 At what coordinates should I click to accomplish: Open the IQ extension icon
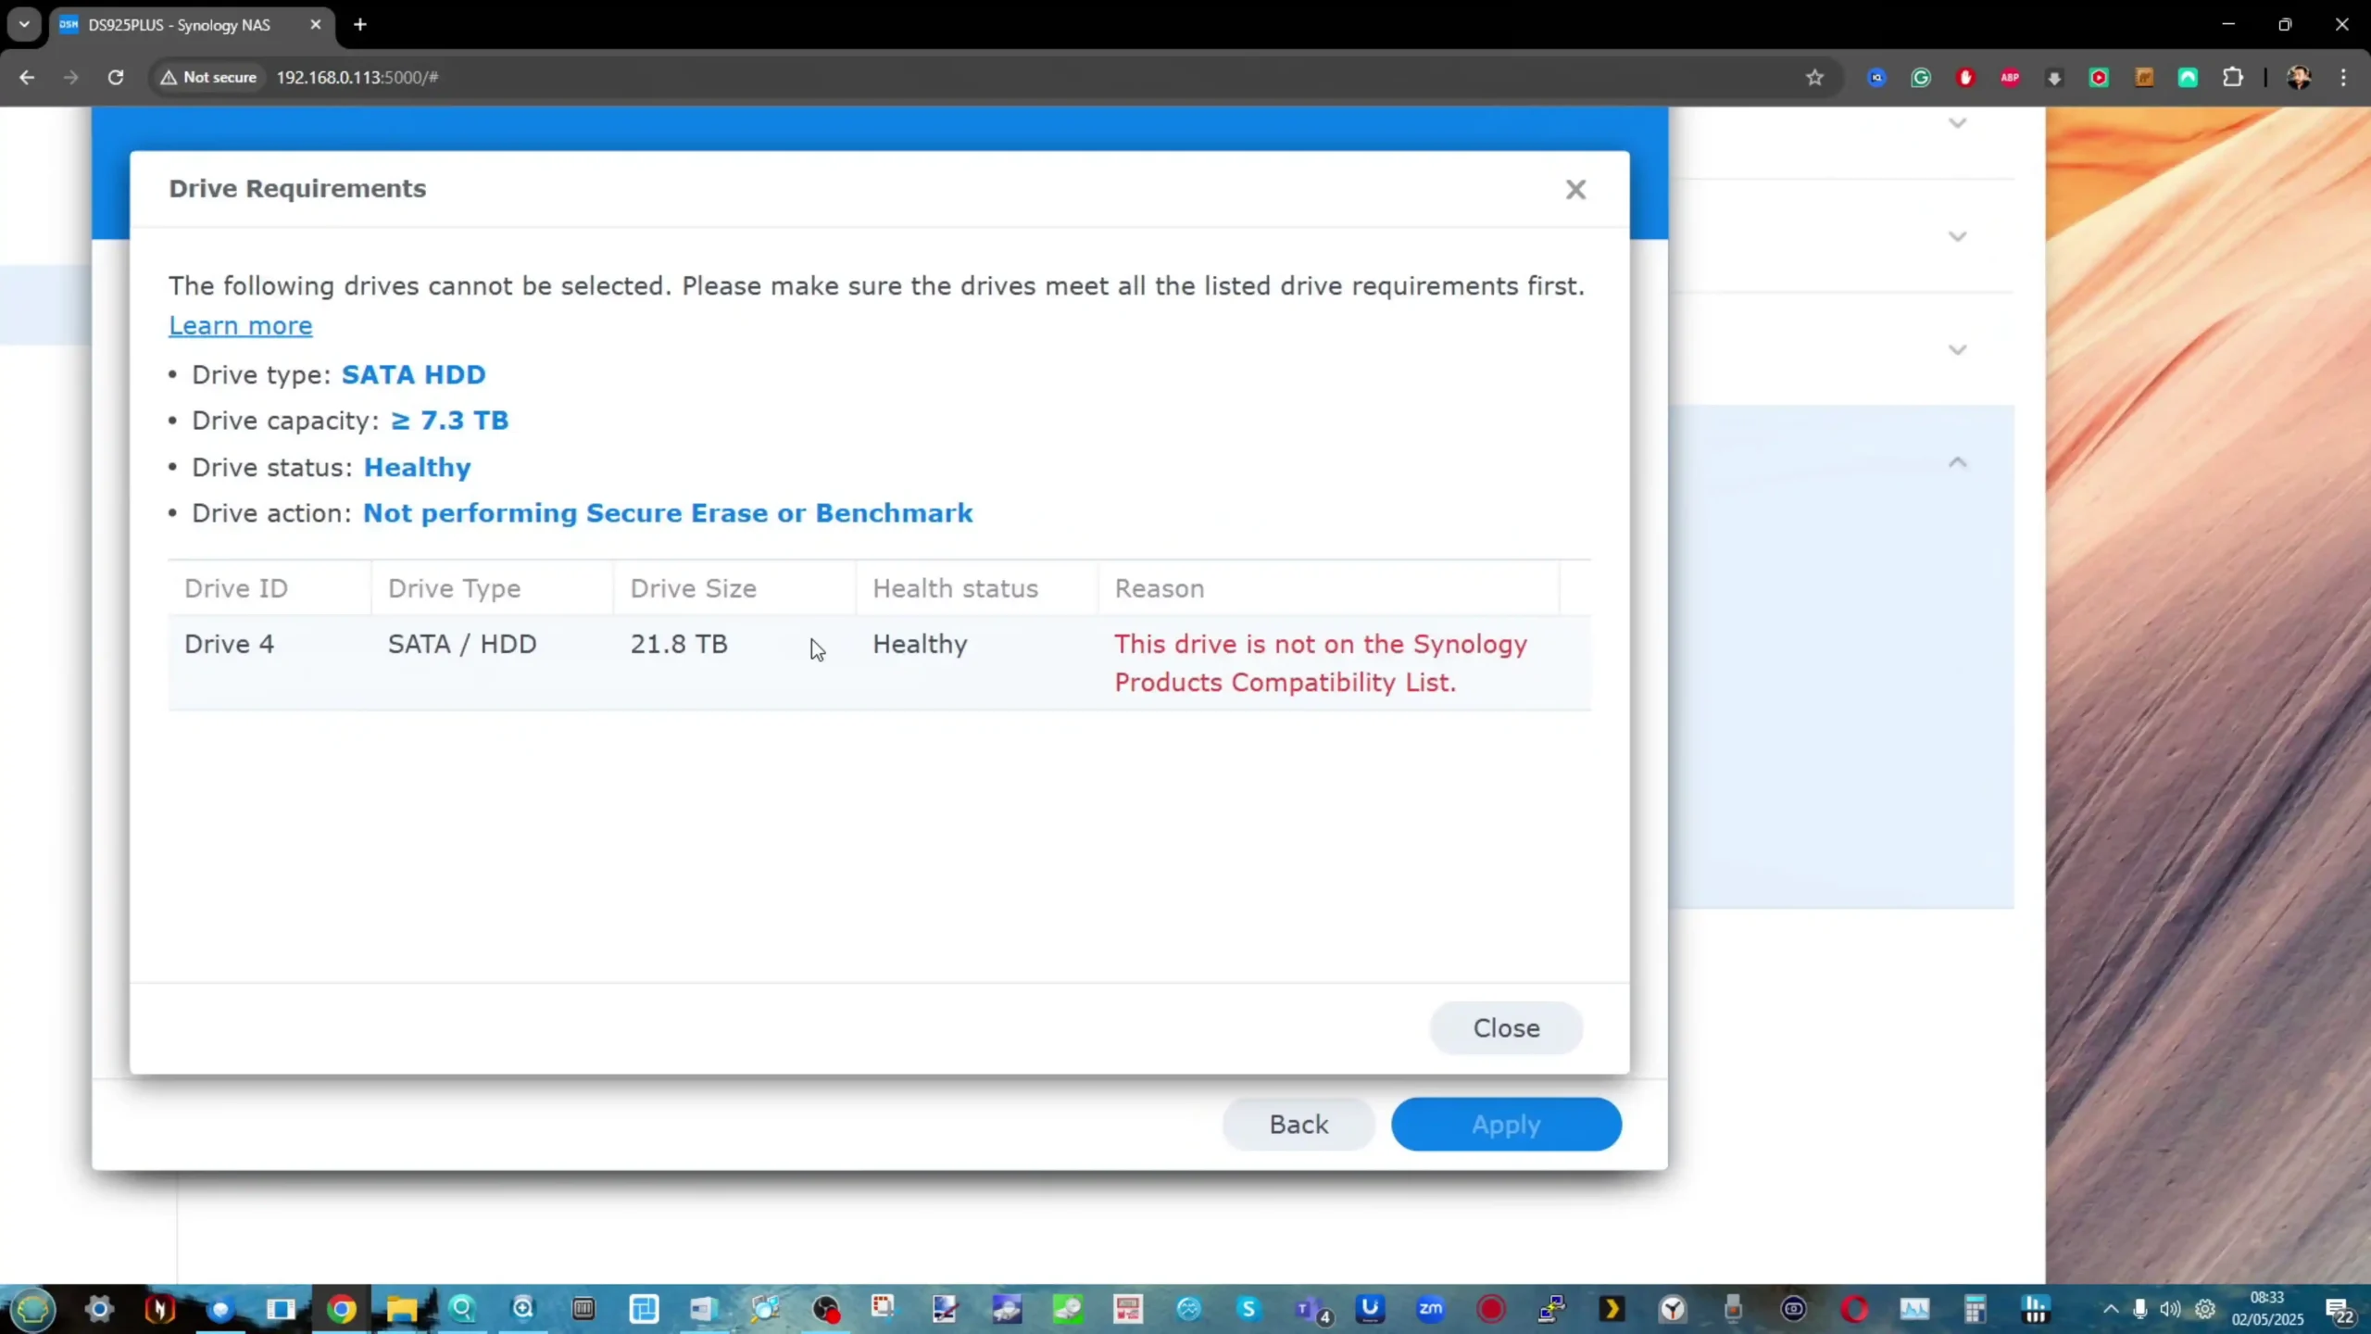(x=1876, y=78)
